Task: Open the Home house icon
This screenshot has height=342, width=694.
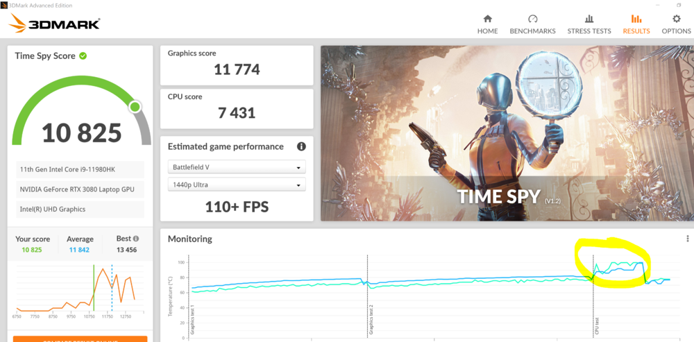Action: click(487, 19)
